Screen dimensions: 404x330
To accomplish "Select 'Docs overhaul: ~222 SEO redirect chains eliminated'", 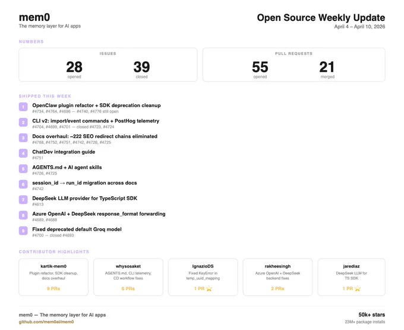I will point(94,136).
